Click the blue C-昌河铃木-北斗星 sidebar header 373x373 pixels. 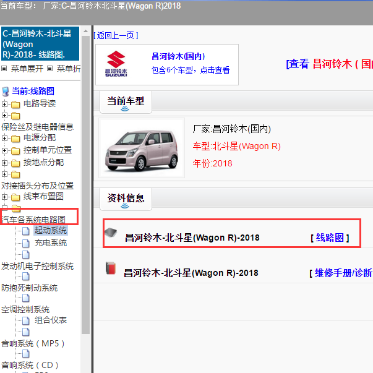40,43
